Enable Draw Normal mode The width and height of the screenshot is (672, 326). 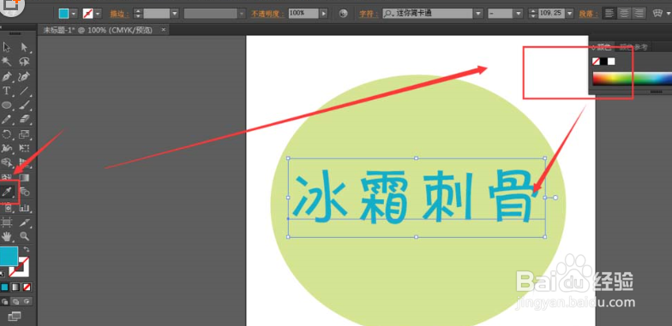5,301
